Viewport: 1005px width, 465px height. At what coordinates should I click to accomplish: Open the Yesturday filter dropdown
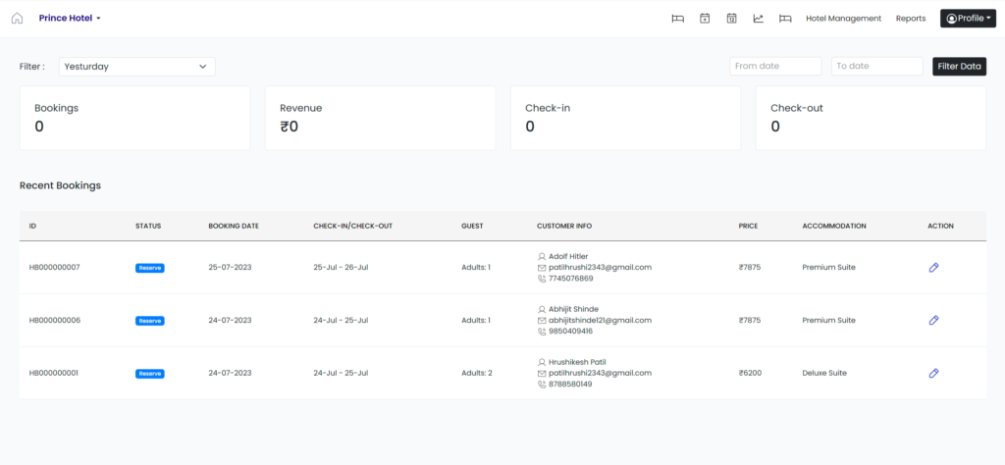click(136, 67)
